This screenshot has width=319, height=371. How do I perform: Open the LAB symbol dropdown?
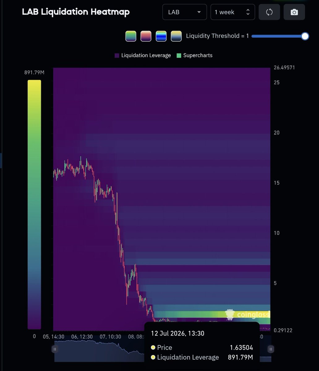[x=185, y=12]
